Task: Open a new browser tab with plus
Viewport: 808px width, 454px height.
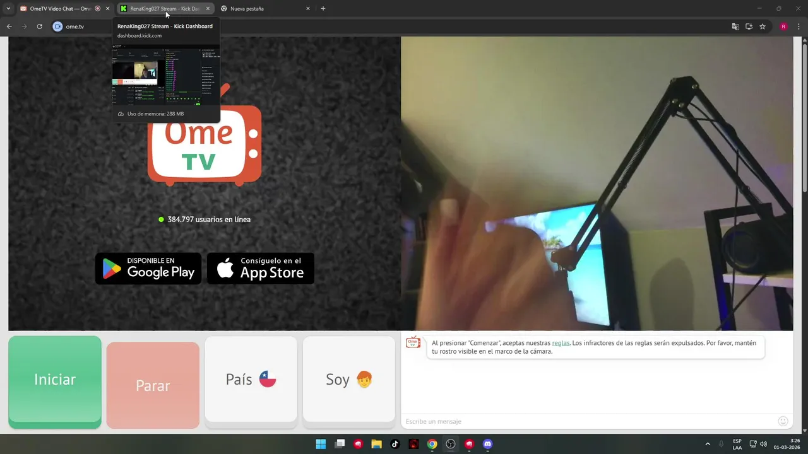Action: point(323,9)
